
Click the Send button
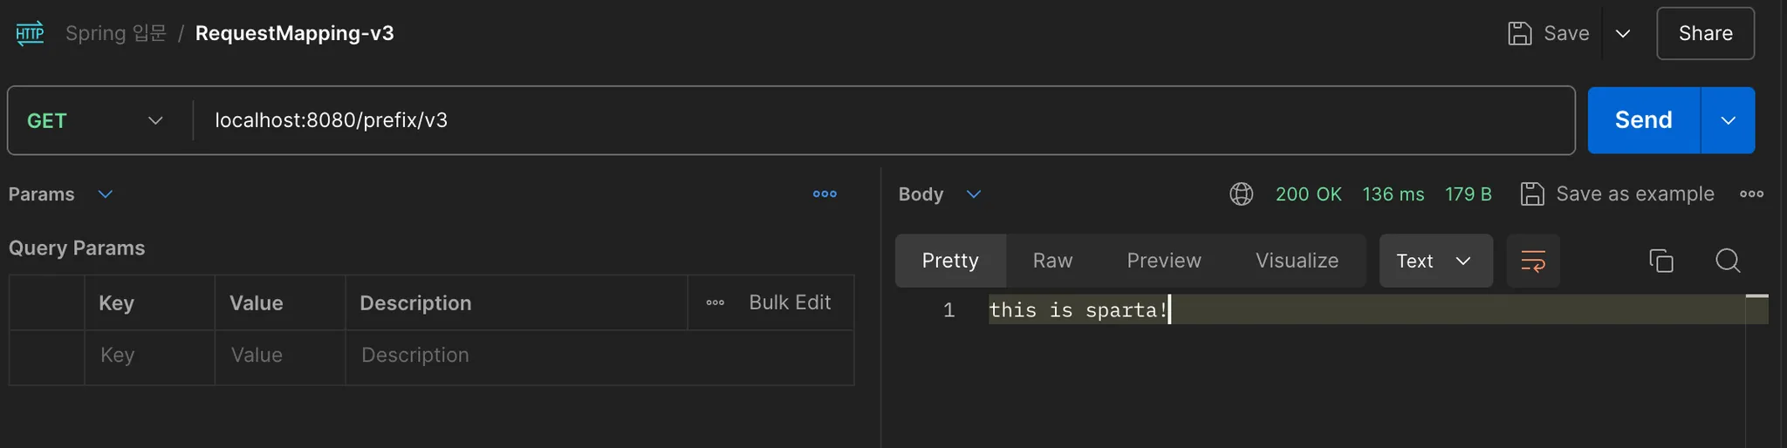[x=1643, y=120]
